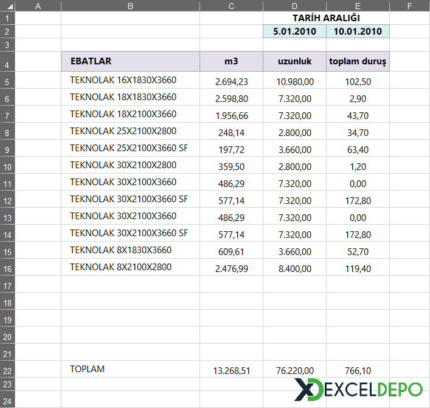Screen dimensions: 430x408
Task: Select TEKNOLAK 30X2100X3660 in row 11
Action: (x=130, y=182)
